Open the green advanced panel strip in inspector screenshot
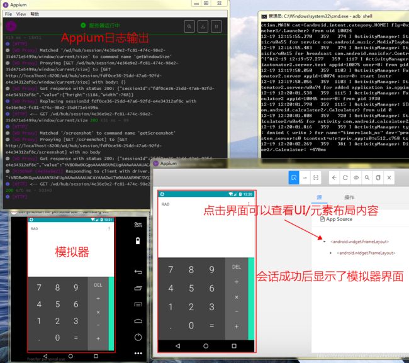 coord(251,299)
